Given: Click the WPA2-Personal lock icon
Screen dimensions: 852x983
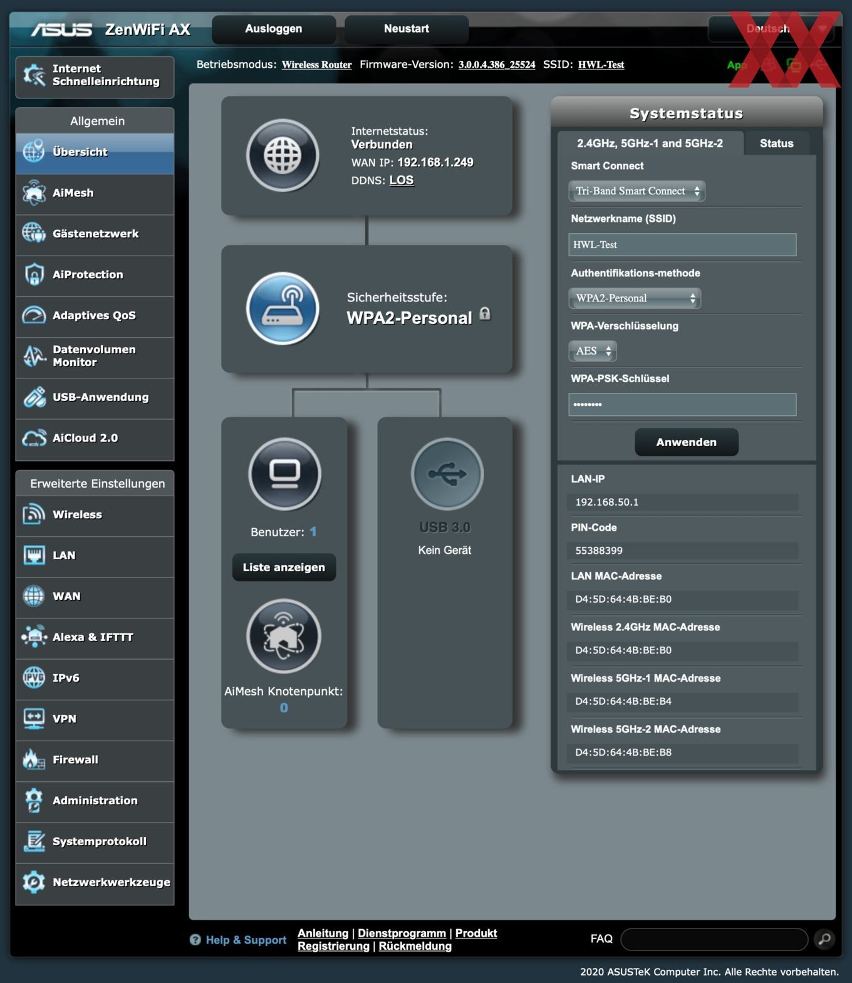Looking at the screenshot, I should (485, 313).
